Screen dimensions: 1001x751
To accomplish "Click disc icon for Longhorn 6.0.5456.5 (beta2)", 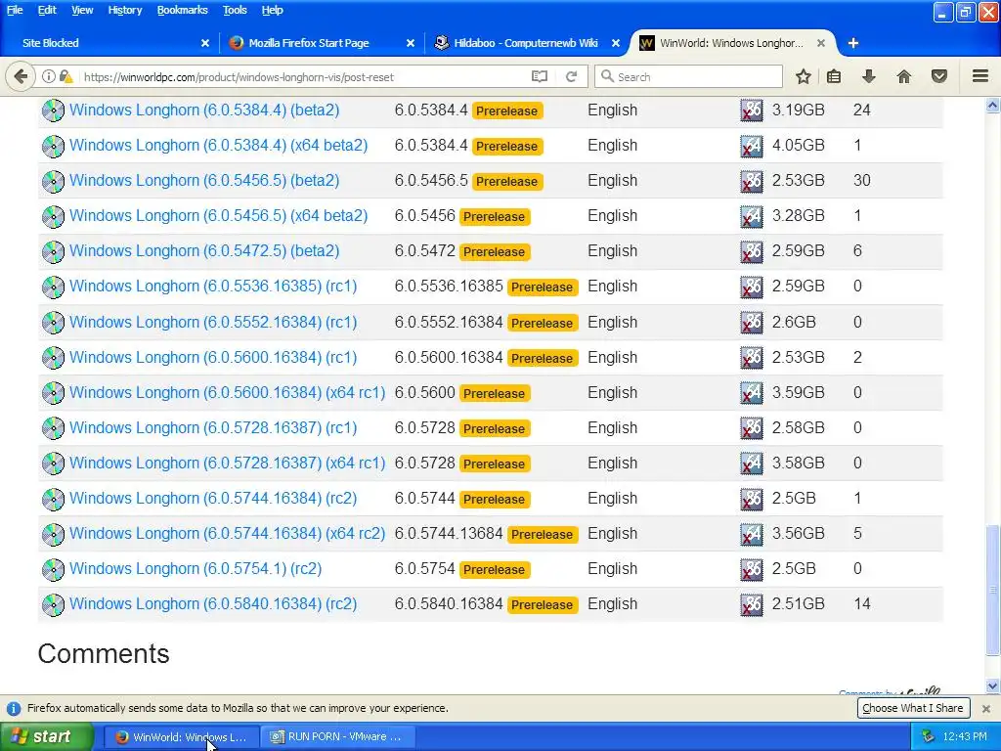I will click(x=53, y=181).
